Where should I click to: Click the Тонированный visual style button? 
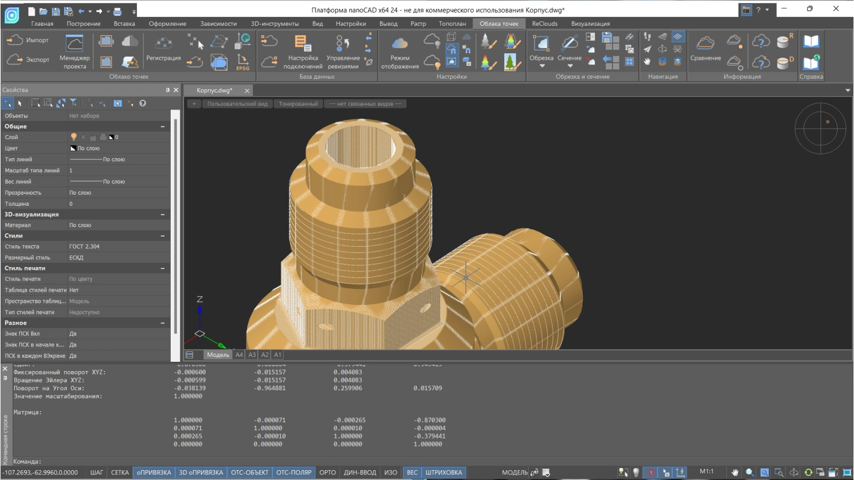point(298,104)
